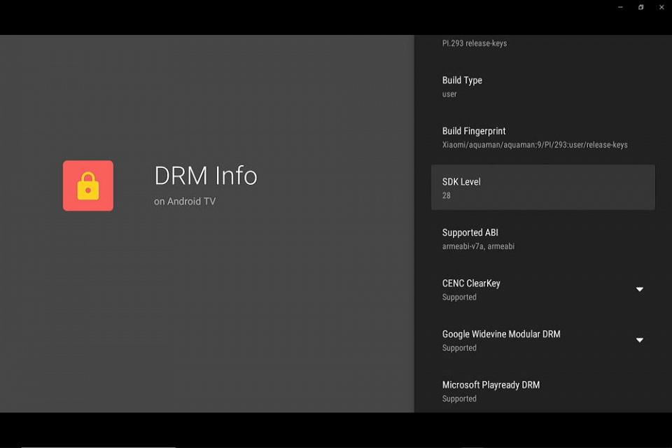
Task: Click the Xiaomi/aquaman fingerprint value text
Action: coord(535,145)
